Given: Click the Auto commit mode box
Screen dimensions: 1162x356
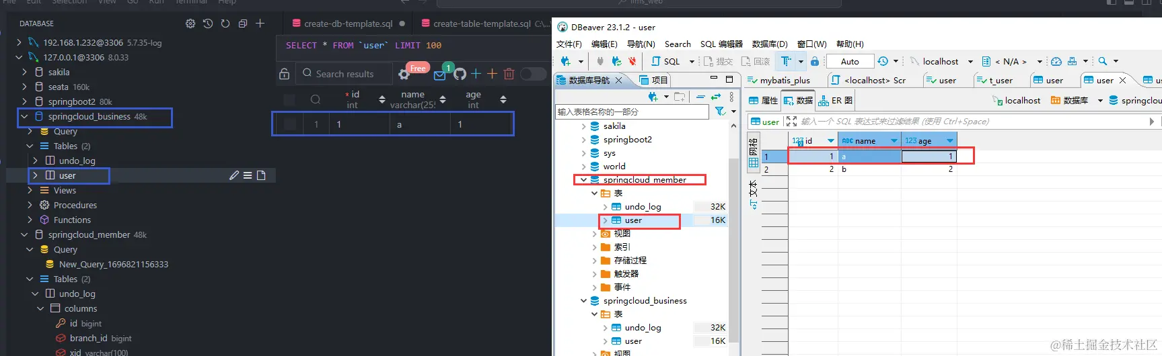Looking at the screenshot, I should pos(850,61).
